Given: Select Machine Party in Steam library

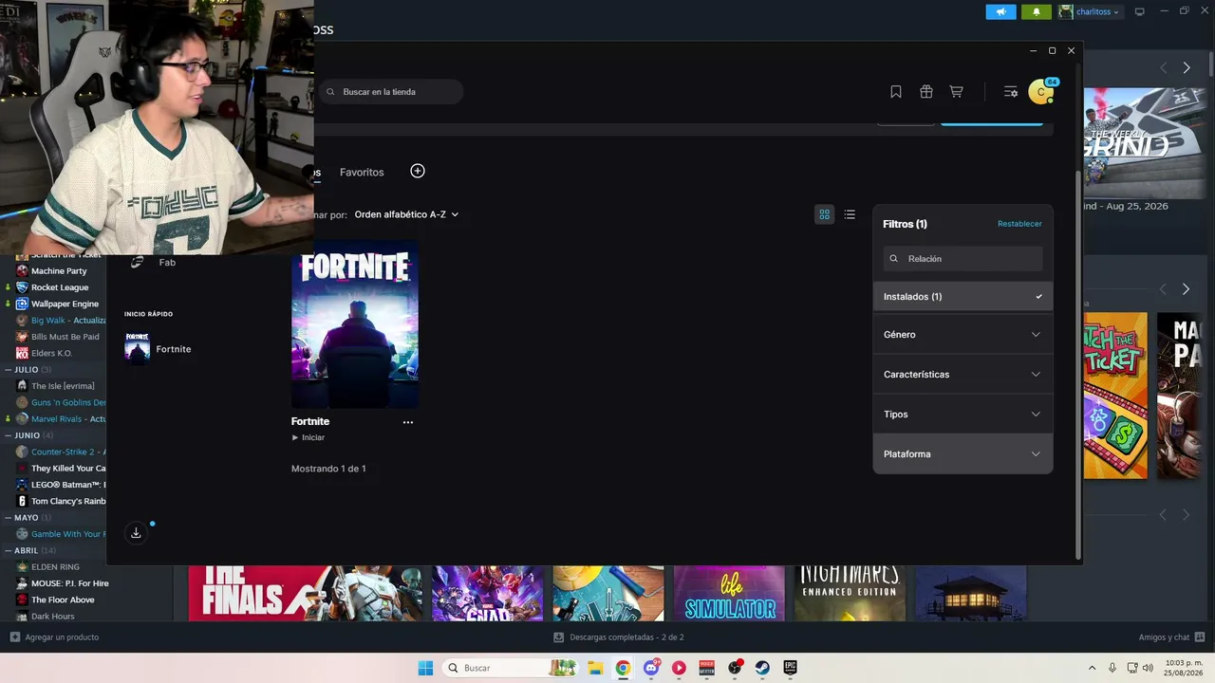Looking at the screenshot, I should pos(59,271).
